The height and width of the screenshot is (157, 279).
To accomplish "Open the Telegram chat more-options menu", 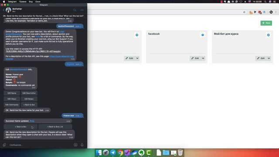I will click(x=82, y=10).
